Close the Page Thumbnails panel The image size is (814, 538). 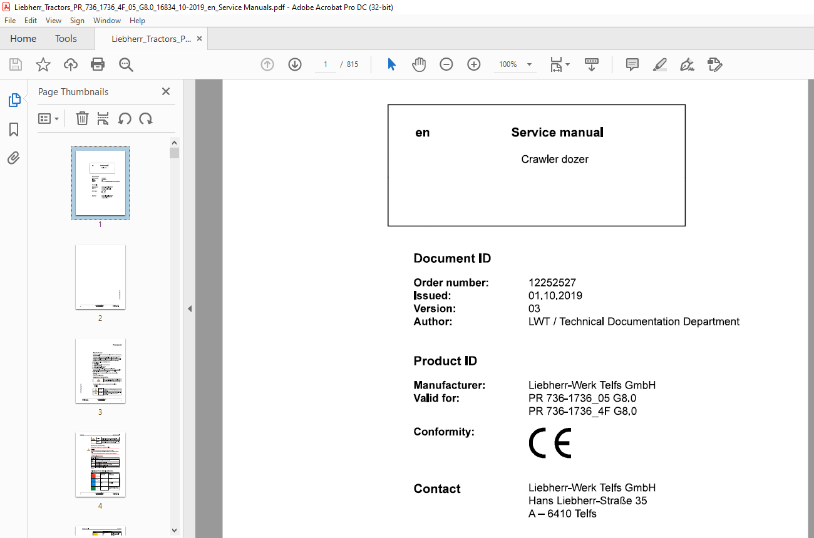point(166,91)
